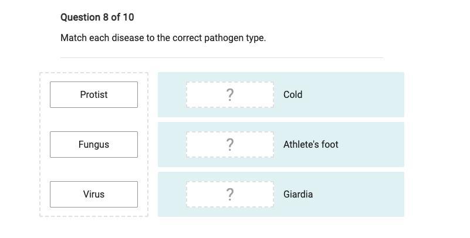Click the number 10 in the question heading
This screenshot has height=238, width=470.
(x=129, y=17)
